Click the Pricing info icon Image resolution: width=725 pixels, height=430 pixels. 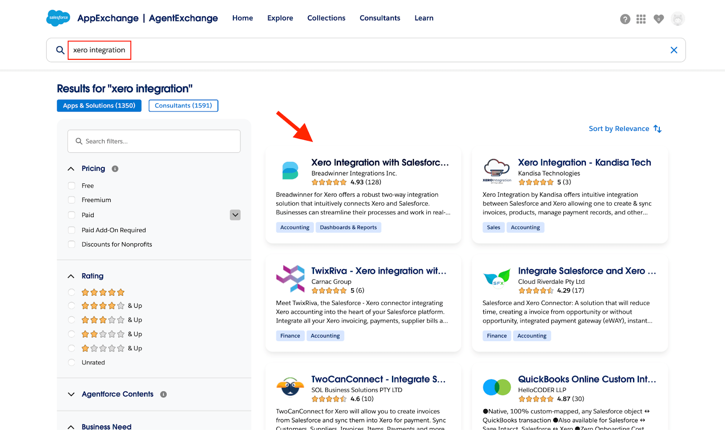click(x=115, y=169)
